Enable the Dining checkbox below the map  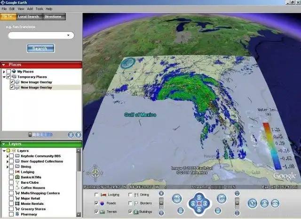tap(130, 195)
